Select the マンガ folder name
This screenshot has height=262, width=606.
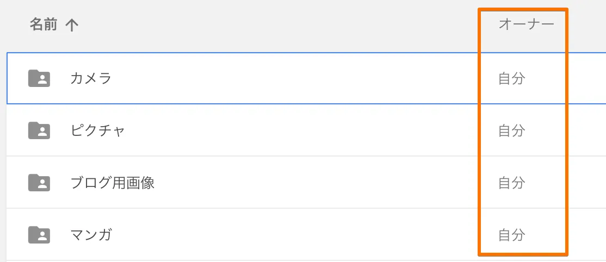[x=91, y=235]
